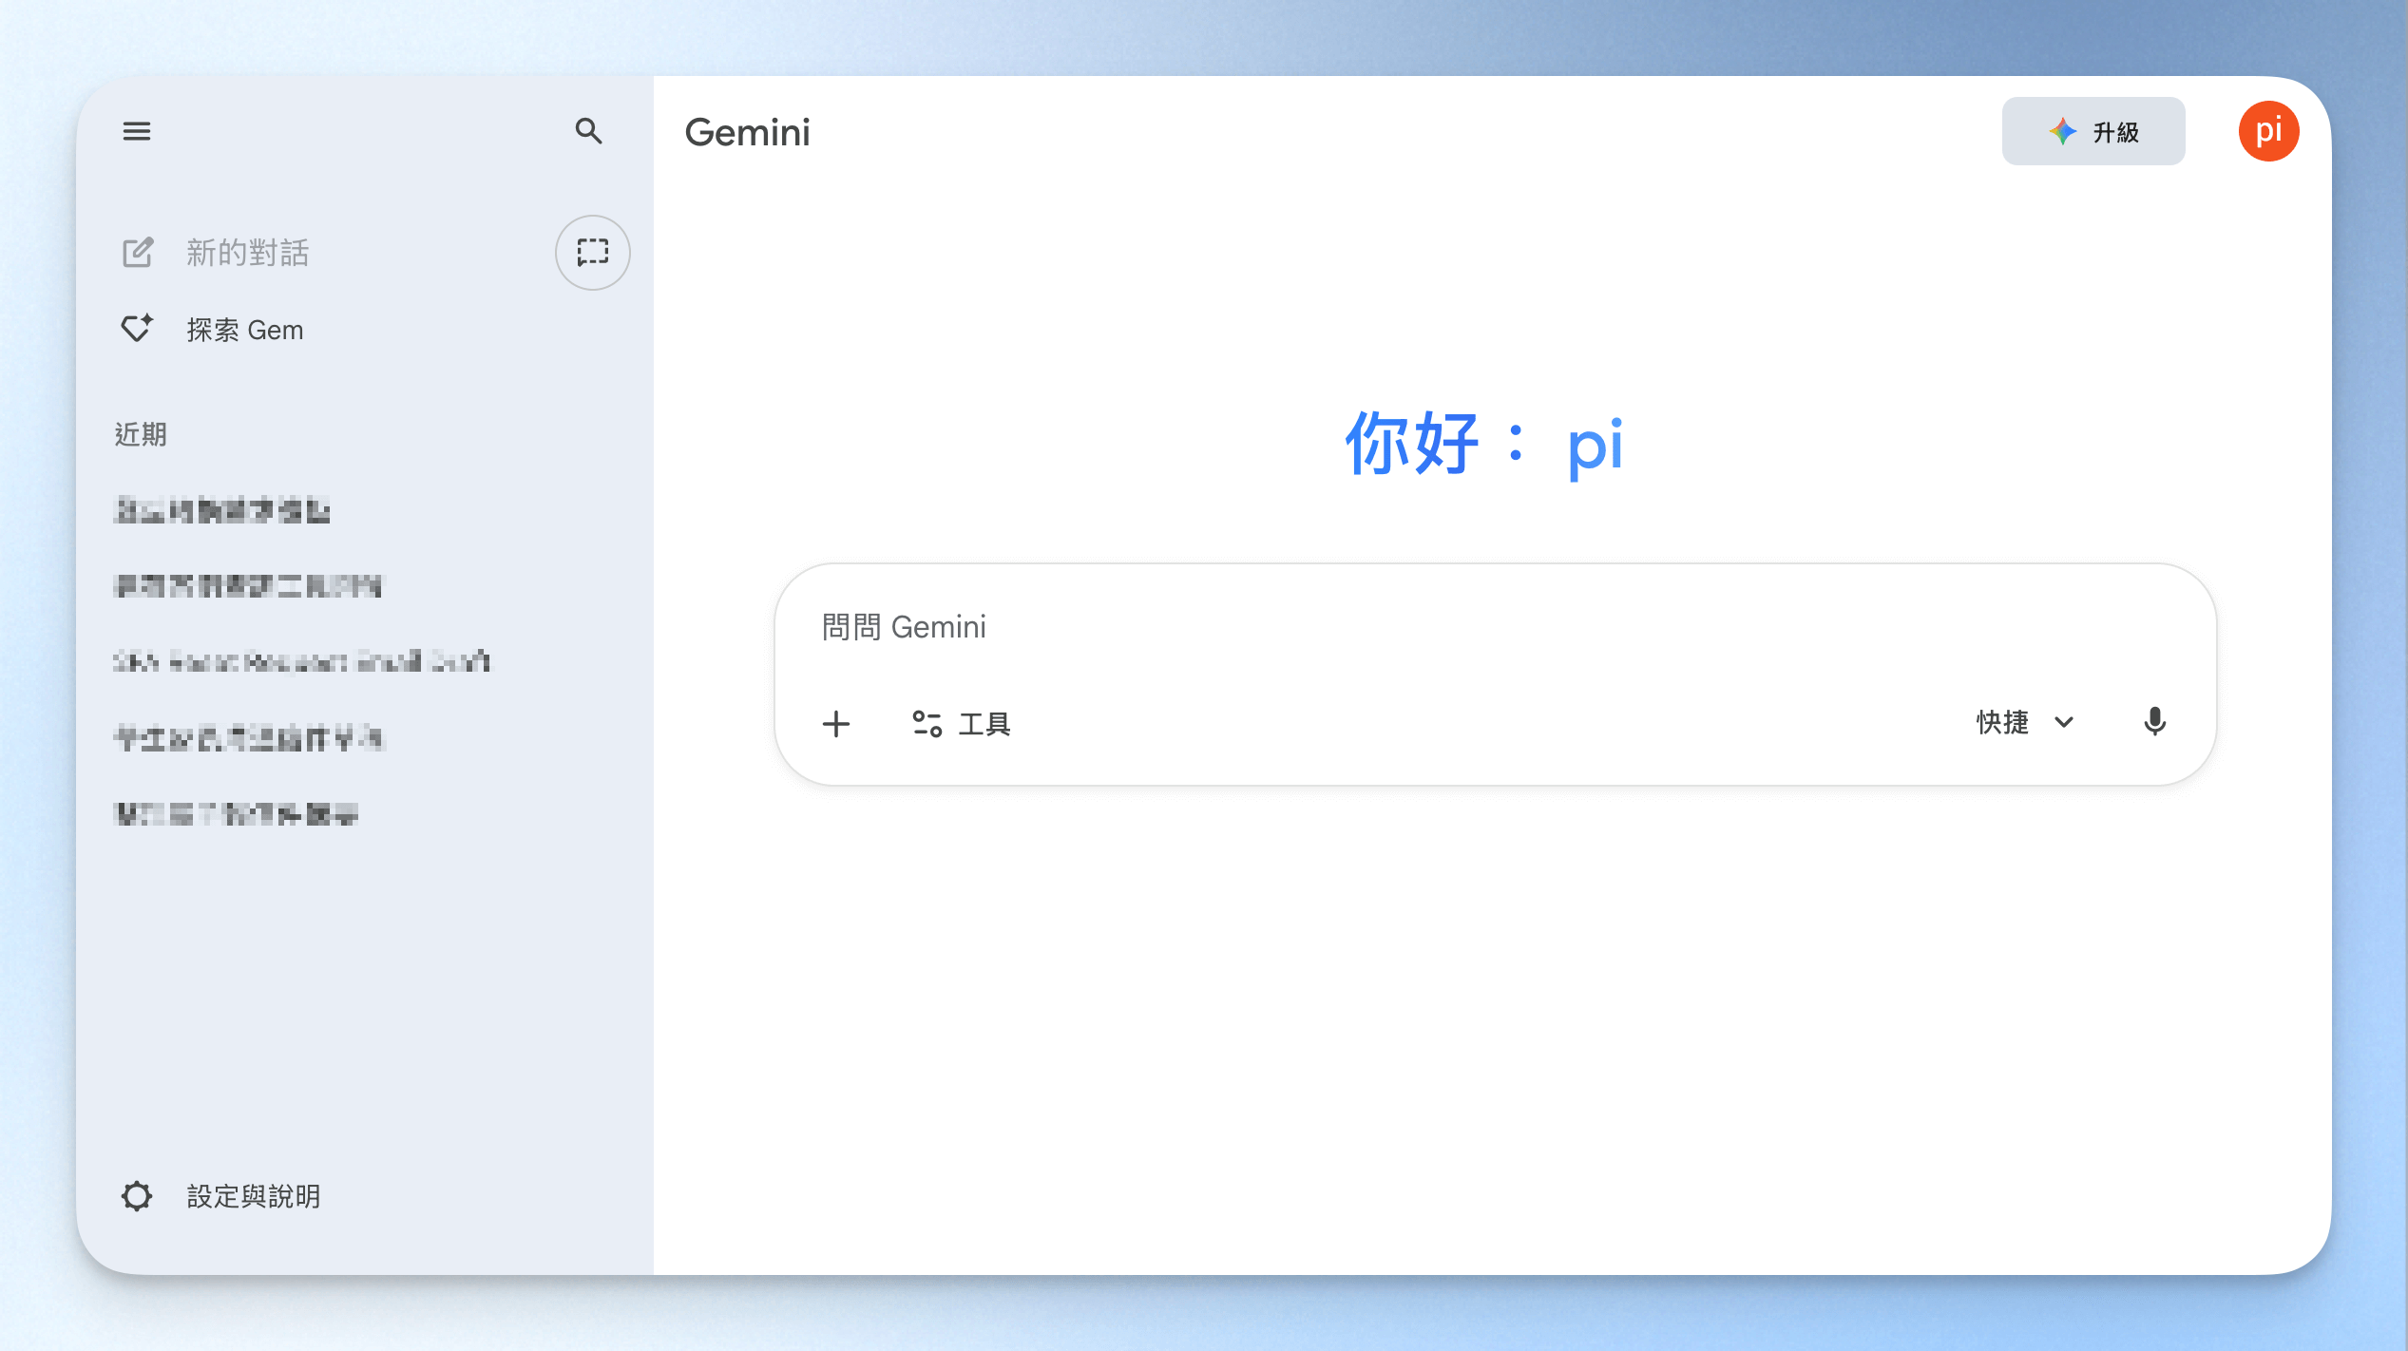Collapse the sidebar via hamburger menu icon
Viewport: 2408px width, 1351px height.
[137, 131]
